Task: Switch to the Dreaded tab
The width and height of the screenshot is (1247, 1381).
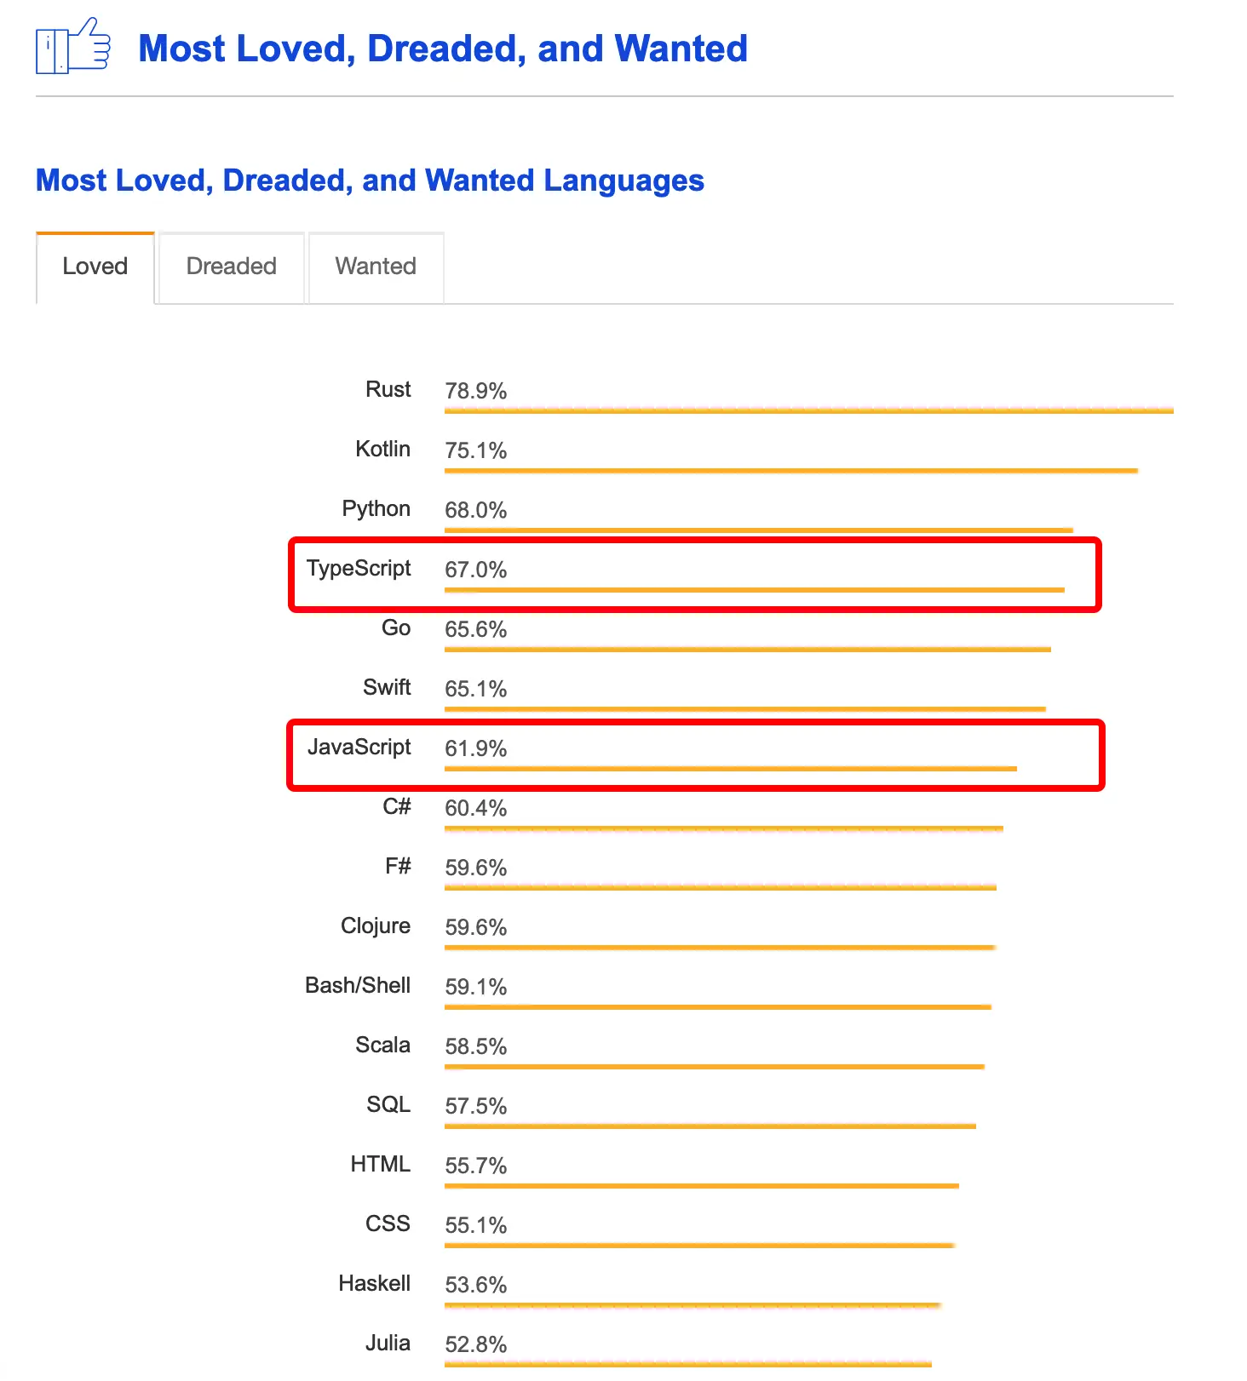Action: click(232, 266)
